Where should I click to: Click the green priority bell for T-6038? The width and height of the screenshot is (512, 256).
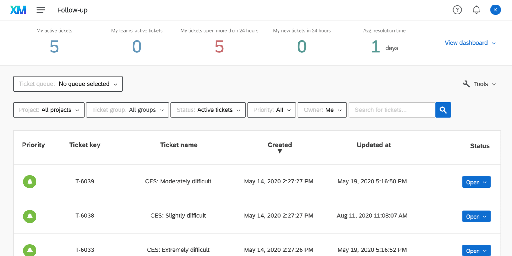(30, 216)
